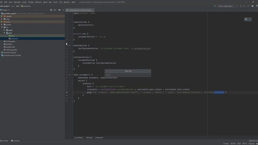
Task: Expand the gradle folder in tree
Action: pos(2,25)
